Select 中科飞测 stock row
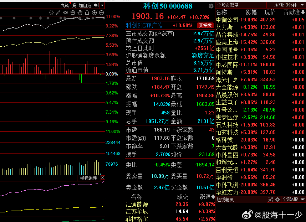The height and width of the screenshot is (222, 306). click(x=260, y=185)
